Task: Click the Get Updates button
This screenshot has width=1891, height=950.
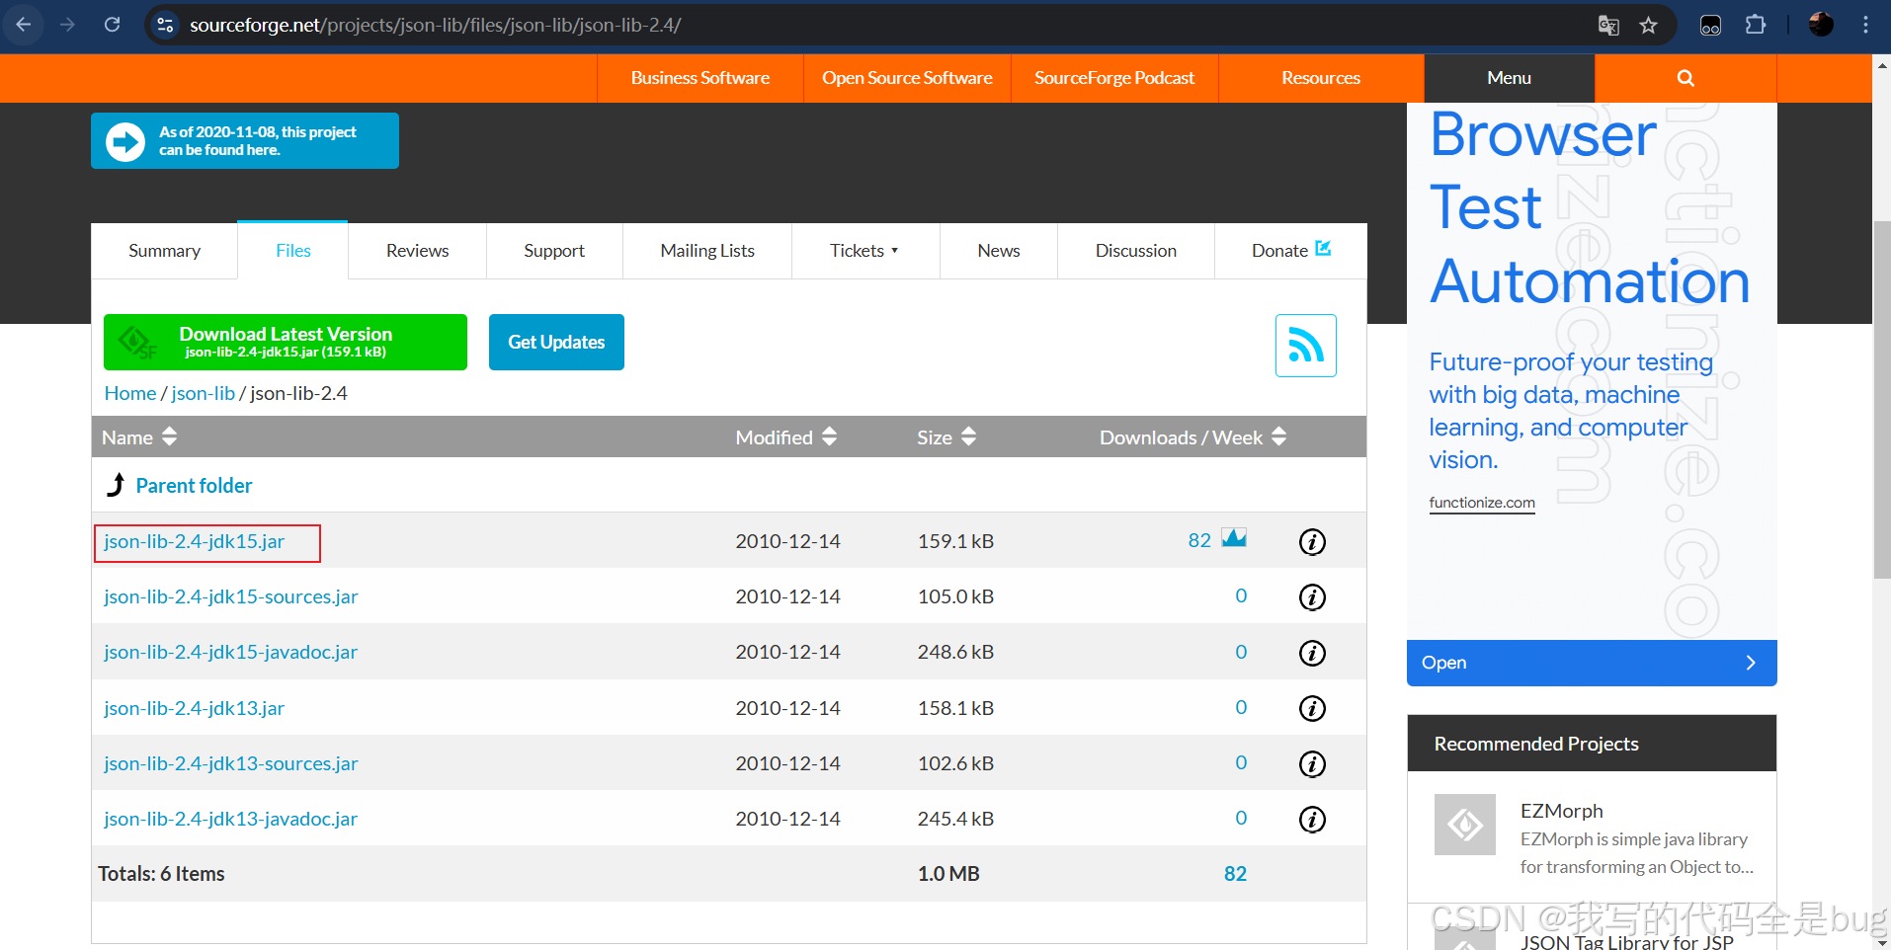Action: coord(556,342)
